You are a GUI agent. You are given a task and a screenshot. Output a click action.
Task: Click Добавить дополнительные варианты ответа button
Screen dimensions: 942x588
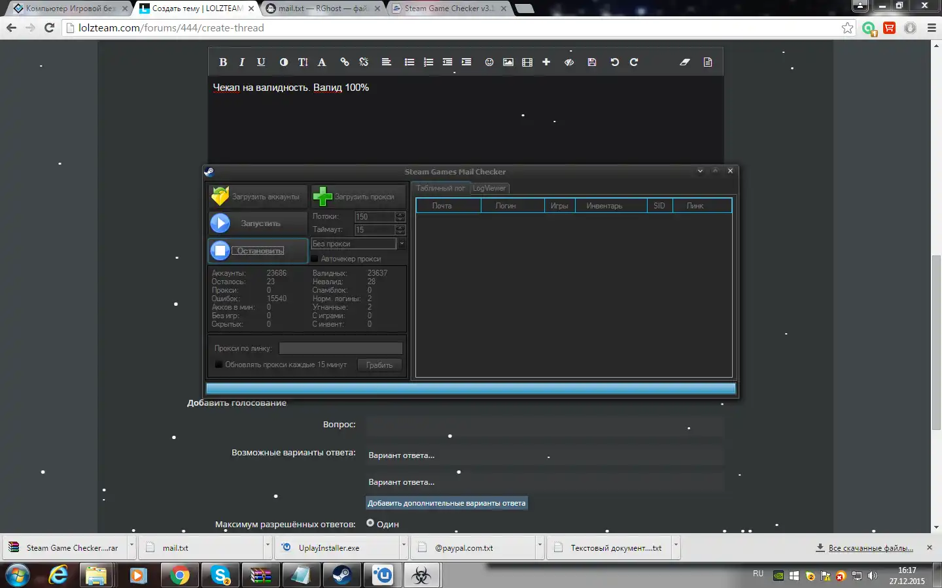446,503
